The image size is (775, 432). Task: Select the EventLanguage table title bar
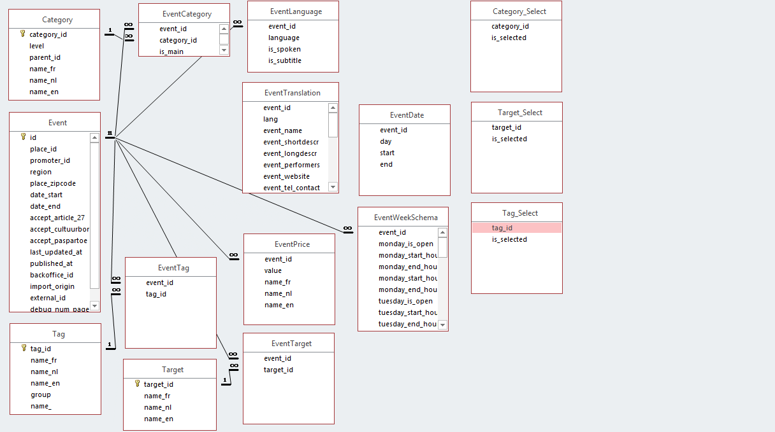pyautogui.click(x=293, y=11)
